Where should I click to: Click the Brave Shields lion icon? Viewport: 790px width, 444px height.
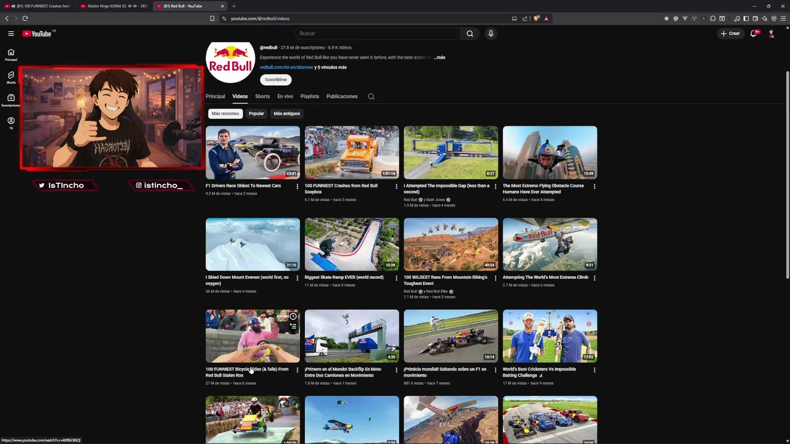click(536, 18)
